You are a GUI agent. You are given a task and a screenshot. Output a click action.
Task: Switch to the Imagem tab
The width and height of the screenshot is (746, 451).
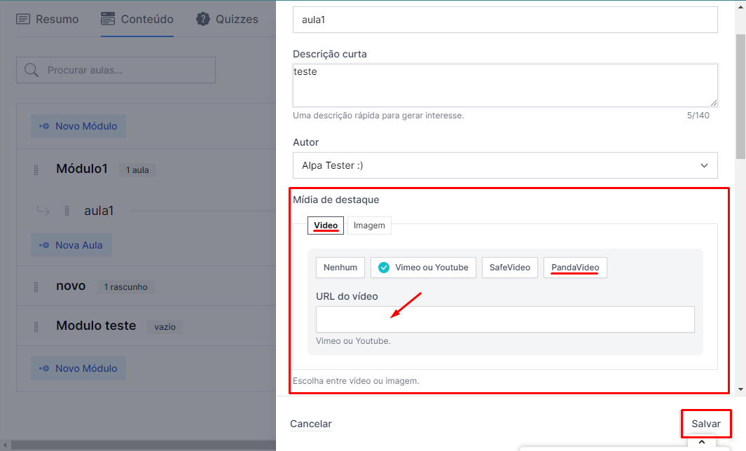(x=368, y=225)
